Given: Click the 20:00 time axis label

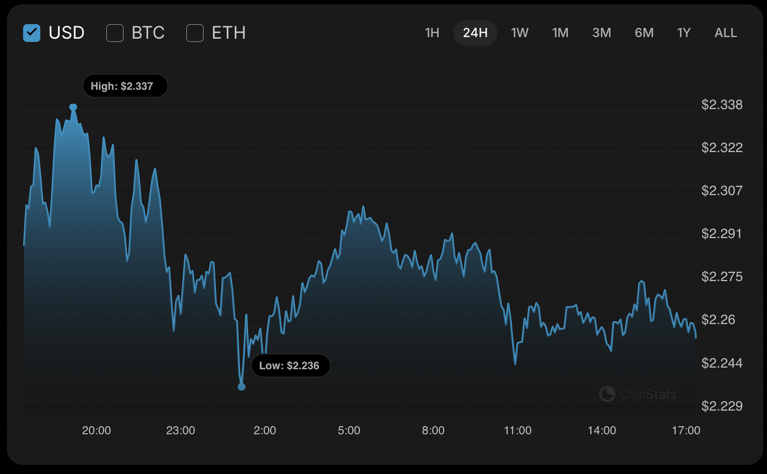Looking at the screenshot, I should tap(97, 430).
